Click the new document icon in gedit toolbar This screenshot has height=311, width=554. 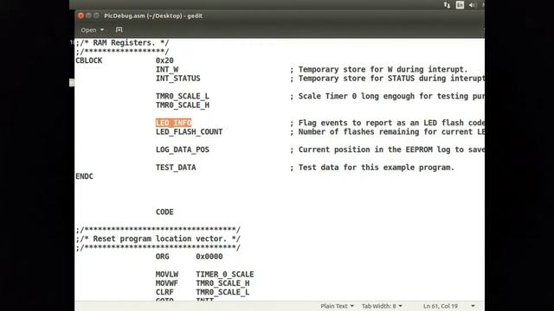click(x=119, y=30)
